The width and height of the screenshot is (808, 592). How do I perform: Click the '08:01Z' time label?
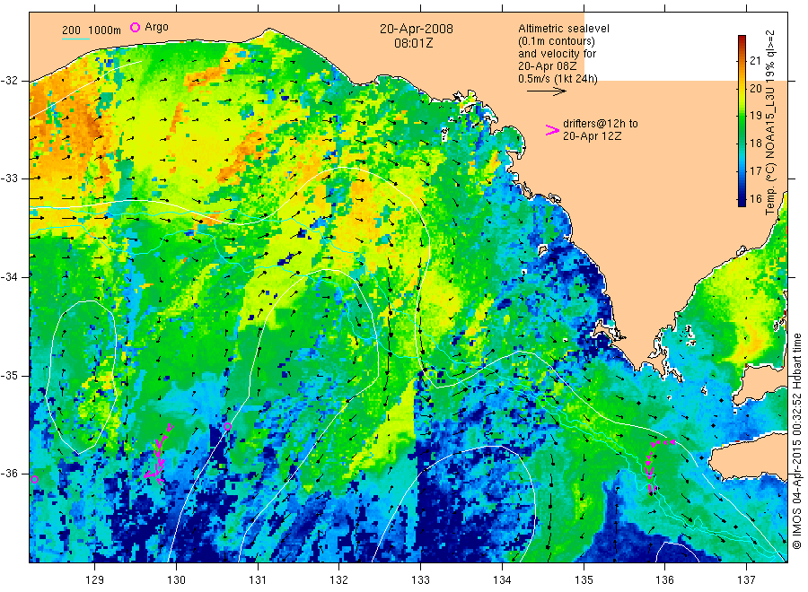pos(413,43)
